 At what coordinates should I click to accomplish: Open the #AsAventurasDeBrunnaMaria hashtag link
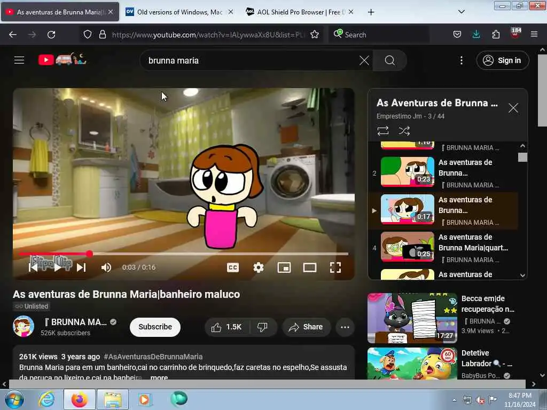pyautogui.click(x=153, y=357)
